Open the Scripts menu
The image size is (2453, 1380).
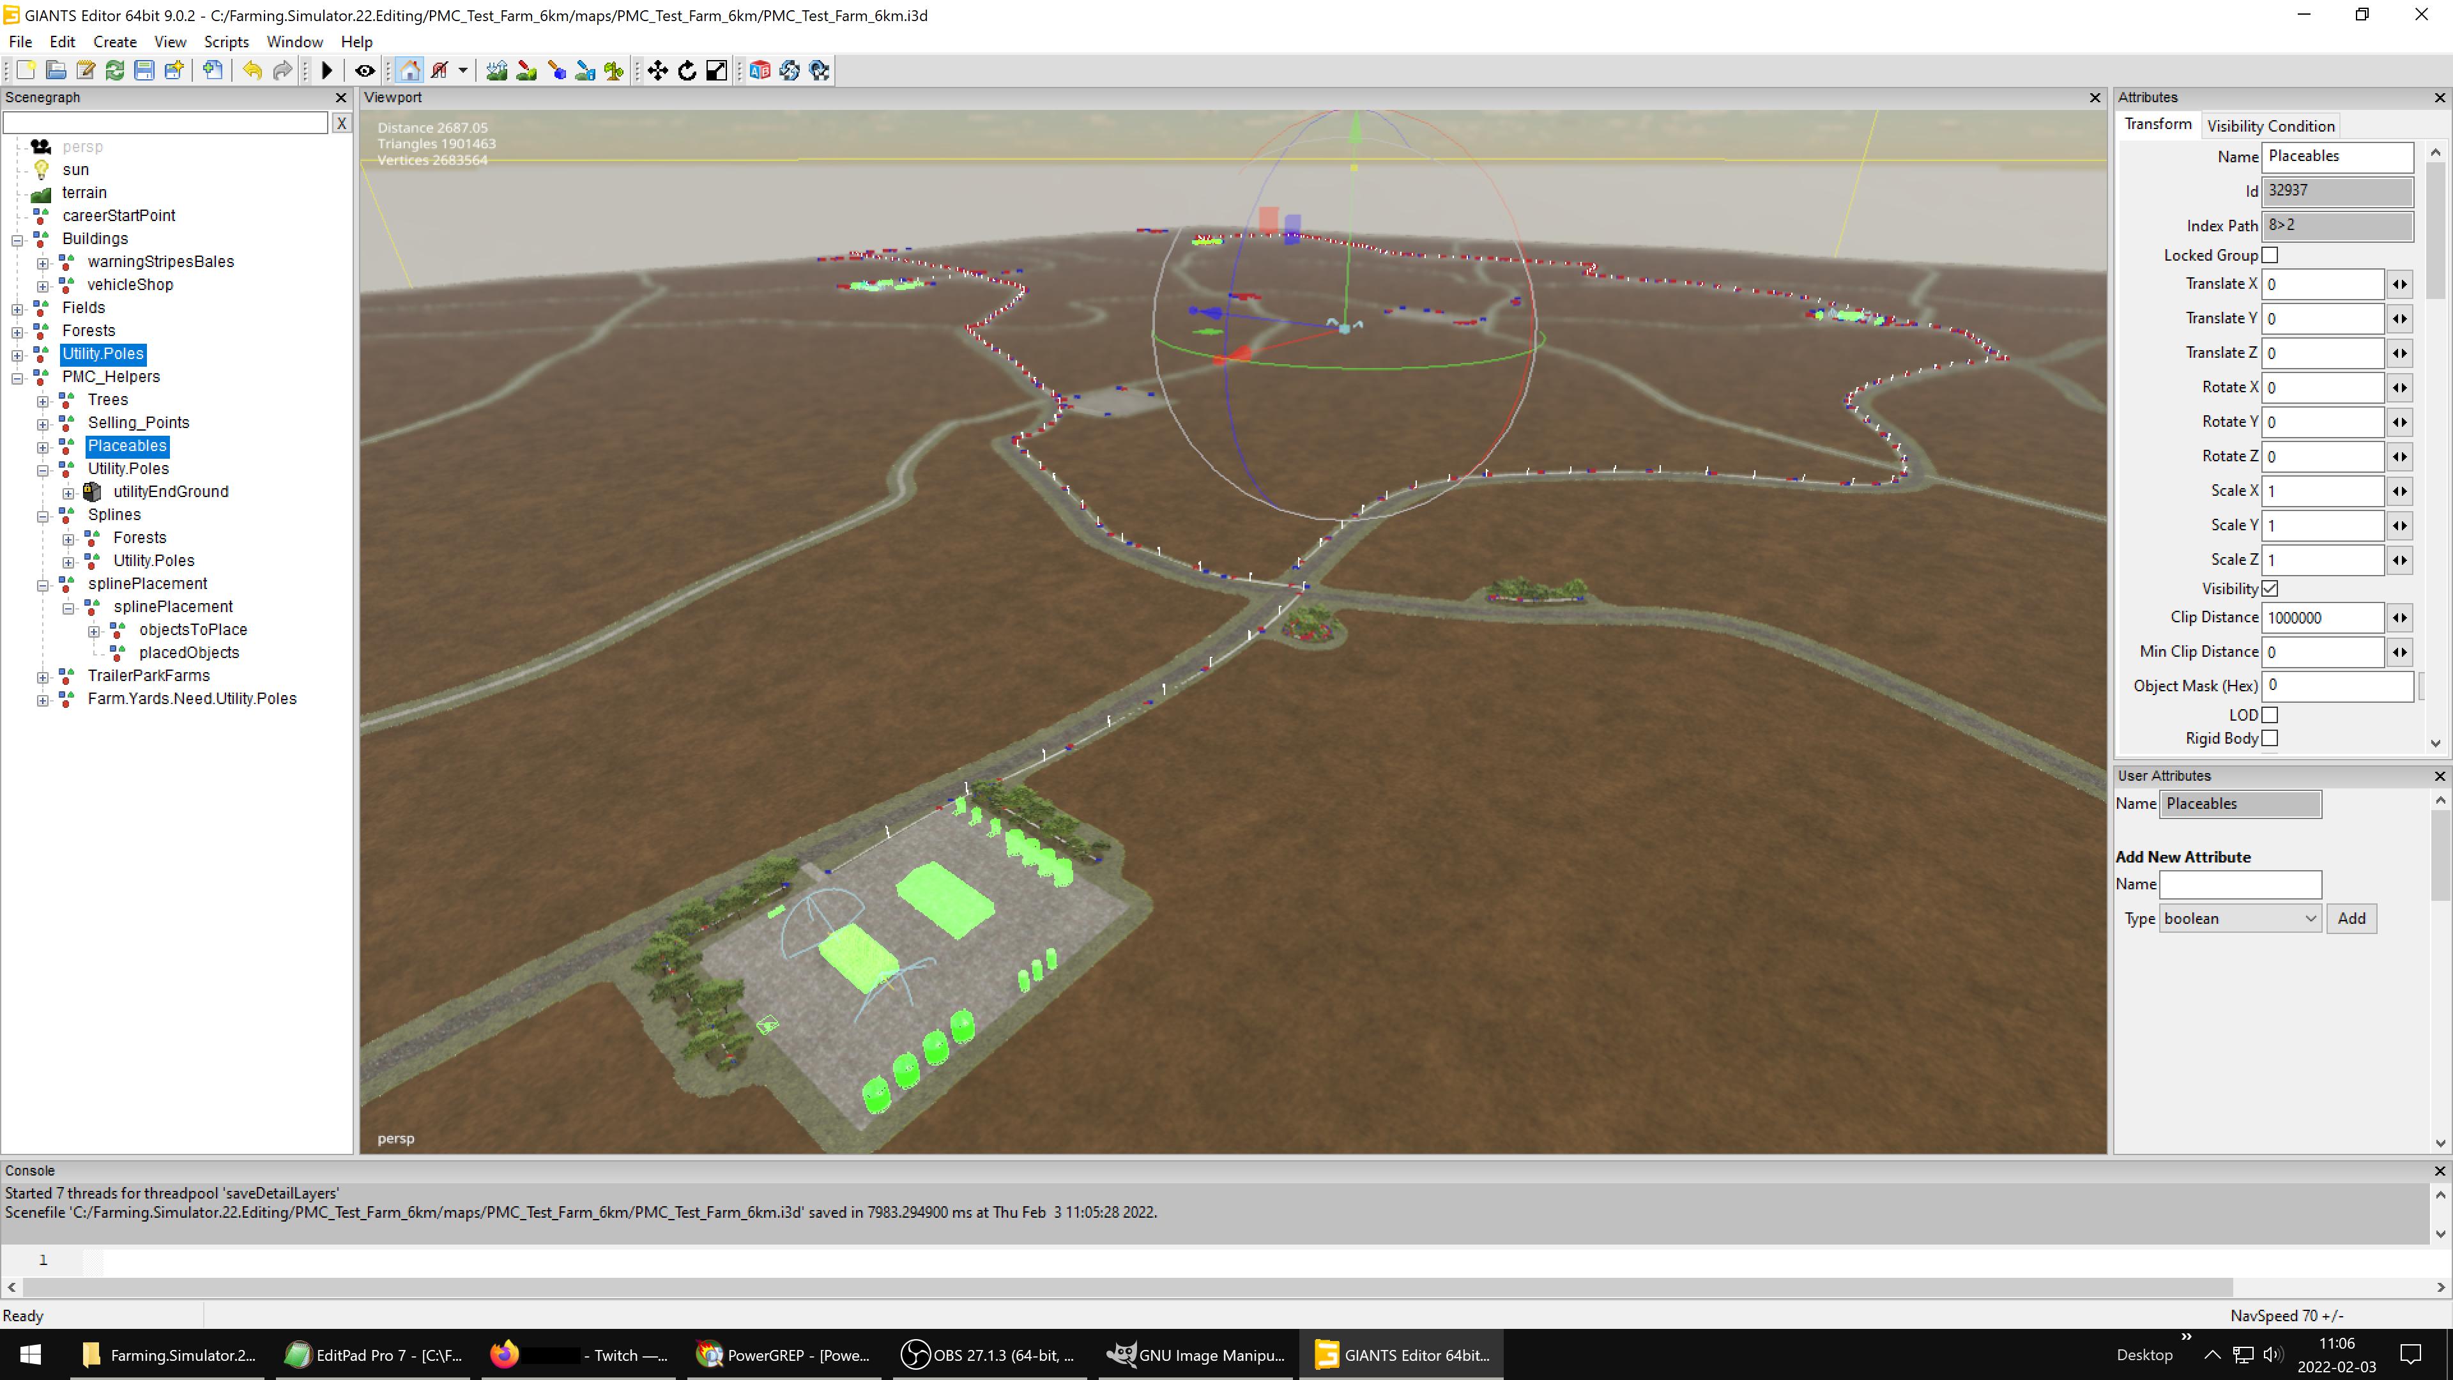(x=227, y=42)
